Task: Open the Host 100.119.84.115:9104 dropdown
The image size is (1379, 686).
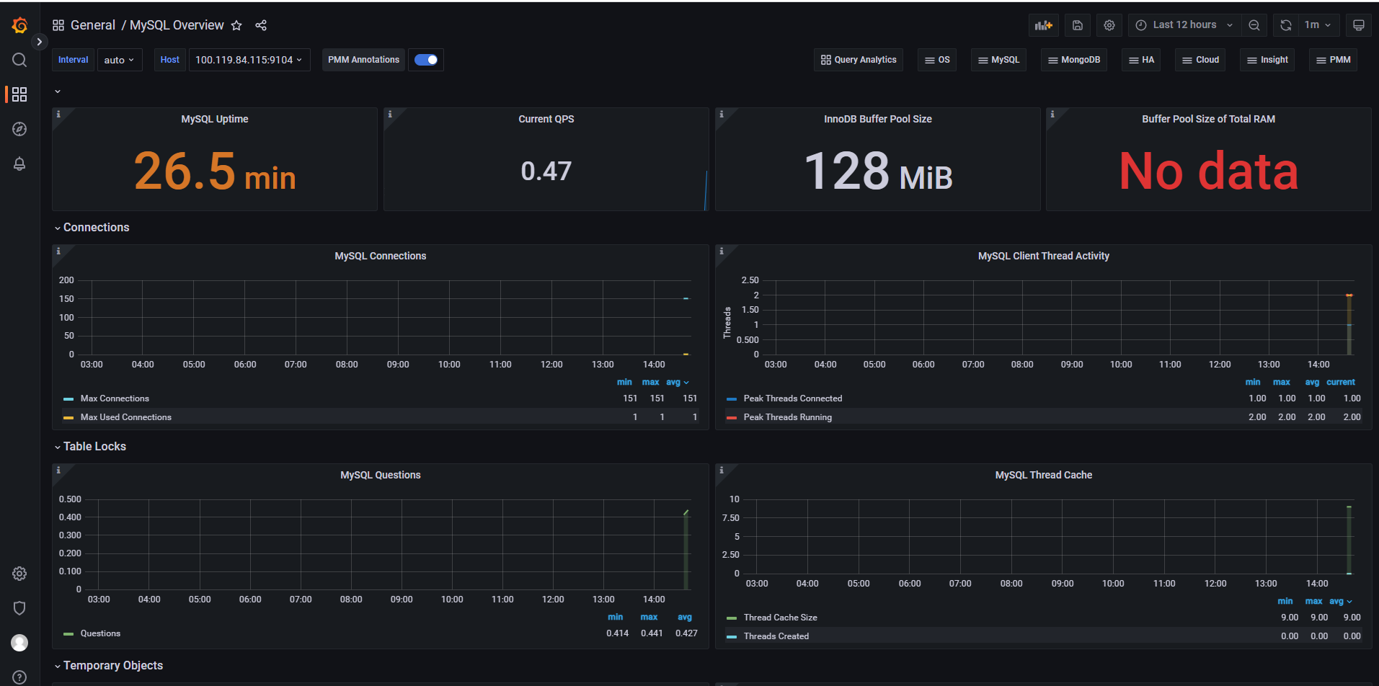Action: (249, 60)
